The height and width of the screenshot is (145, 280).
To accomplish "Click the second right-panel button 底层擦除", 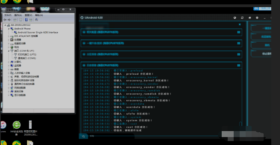I will pyautogui.click(x=261, y=37).
